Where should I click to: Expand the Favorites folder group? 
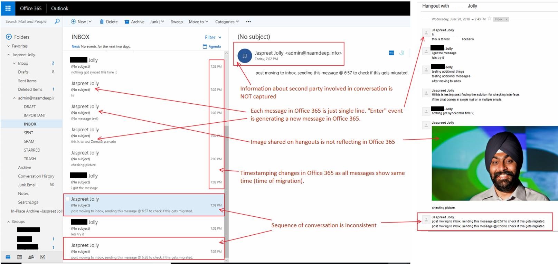pyautogui.click(x=9, y=46)
